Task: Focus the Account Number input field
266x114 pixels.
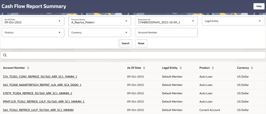Action: click(166, 33)
